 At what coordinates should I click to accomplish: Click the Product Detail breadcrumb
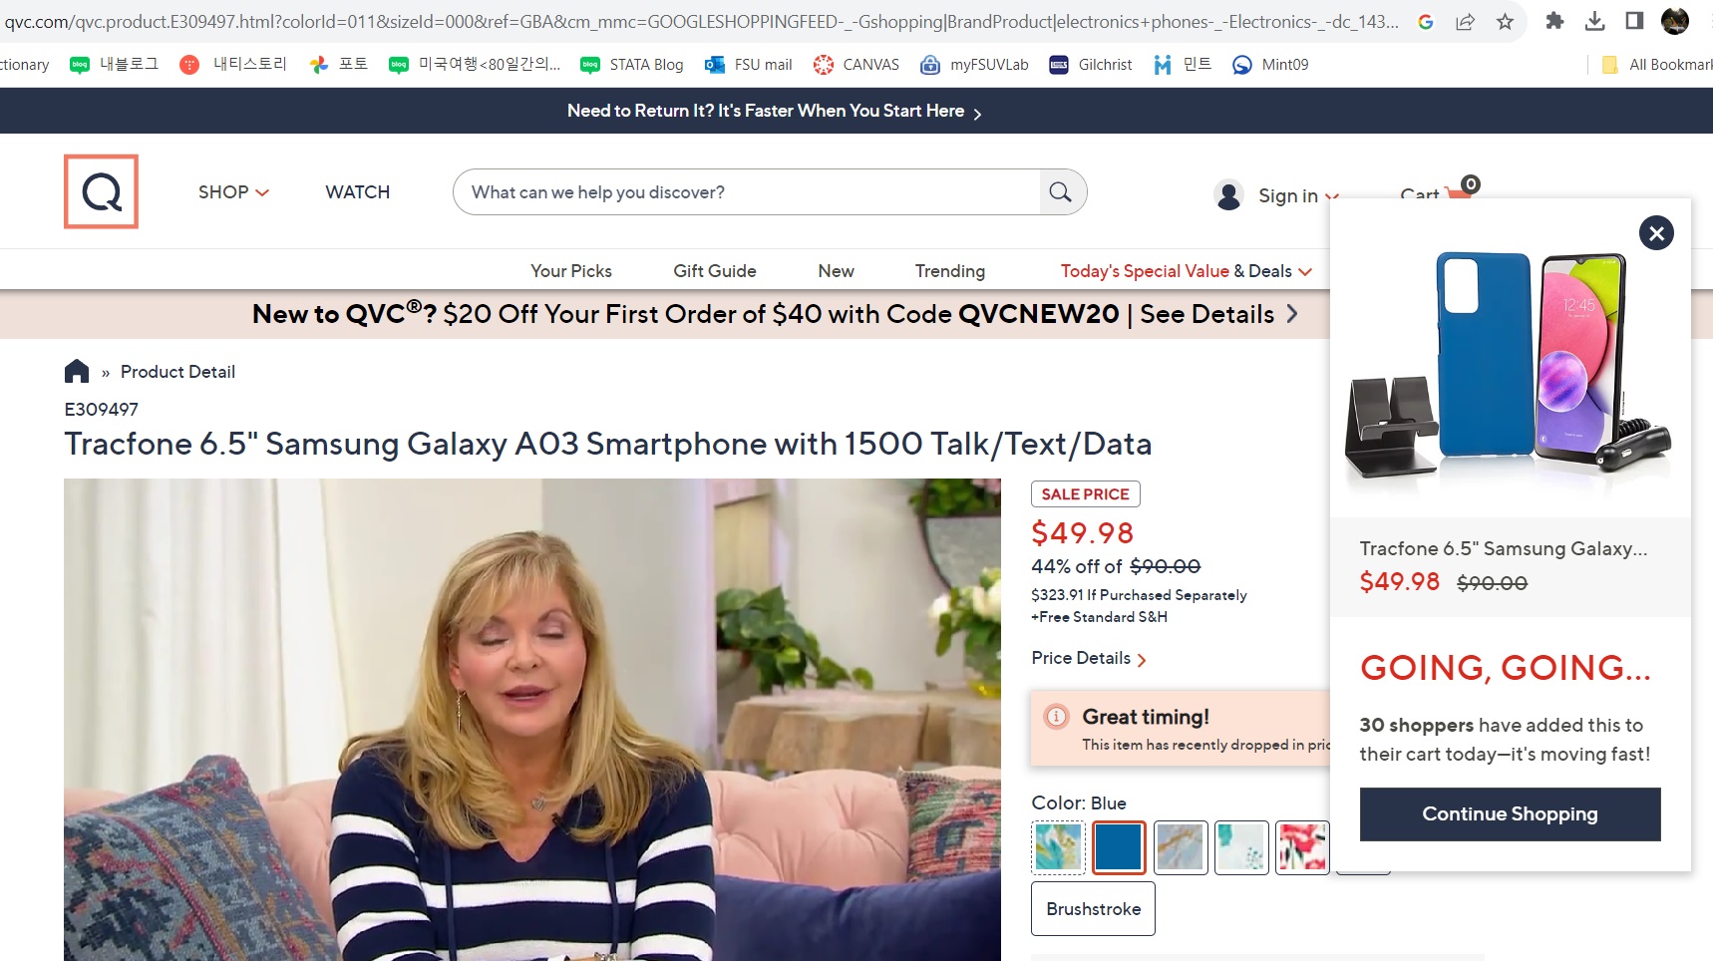click(177, 372)
